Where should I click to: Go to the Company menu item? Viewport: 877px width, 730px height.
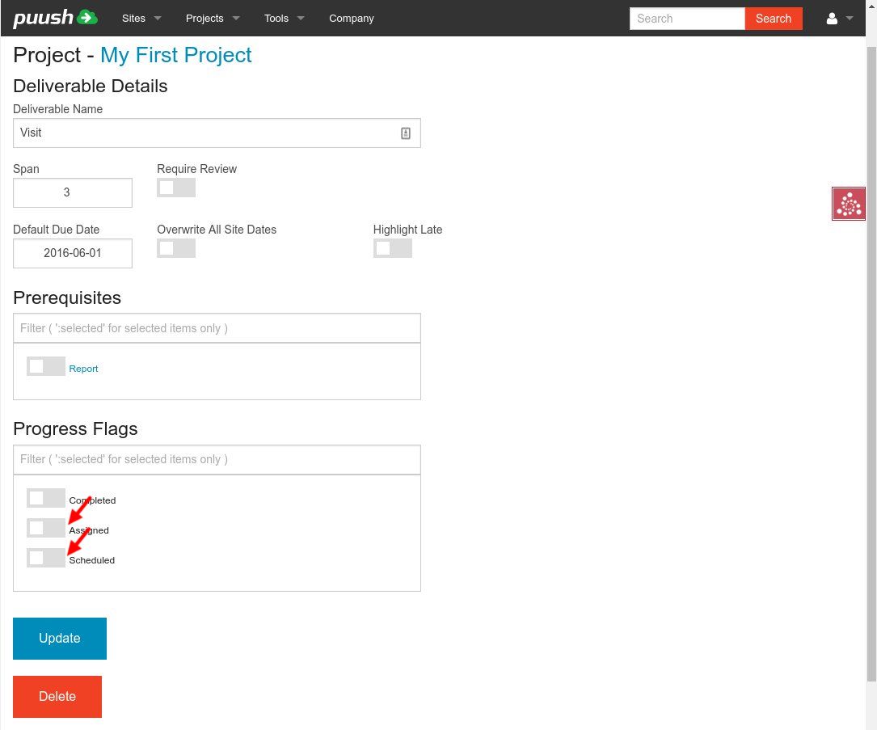point(352,18)
